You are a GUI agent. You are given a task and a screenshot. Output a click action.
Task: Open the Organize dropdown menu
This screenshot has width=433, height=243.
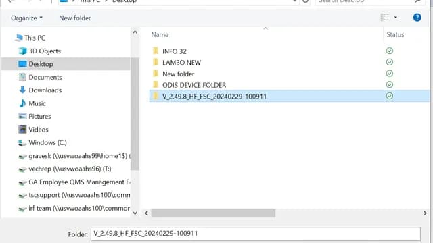[26, 18]
